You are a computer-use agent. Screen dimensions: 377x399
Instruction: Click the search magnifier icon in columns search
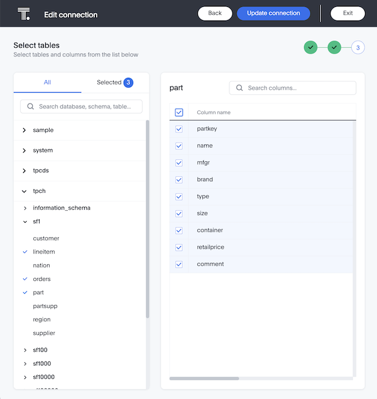tap(239, 88)
